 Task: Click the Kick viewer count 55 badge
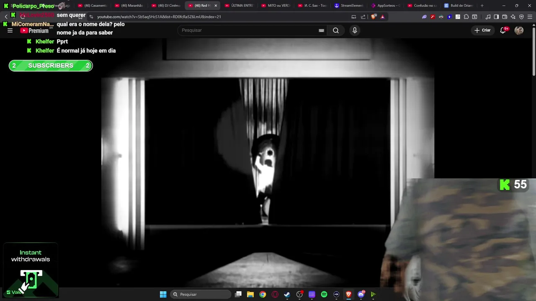pos(513,185)
